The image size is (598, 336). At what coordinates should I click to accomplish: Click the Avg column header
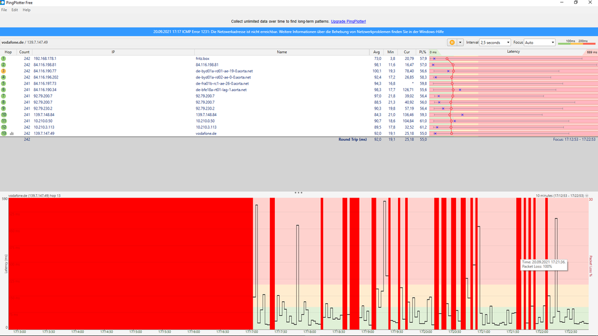(377, 52)
